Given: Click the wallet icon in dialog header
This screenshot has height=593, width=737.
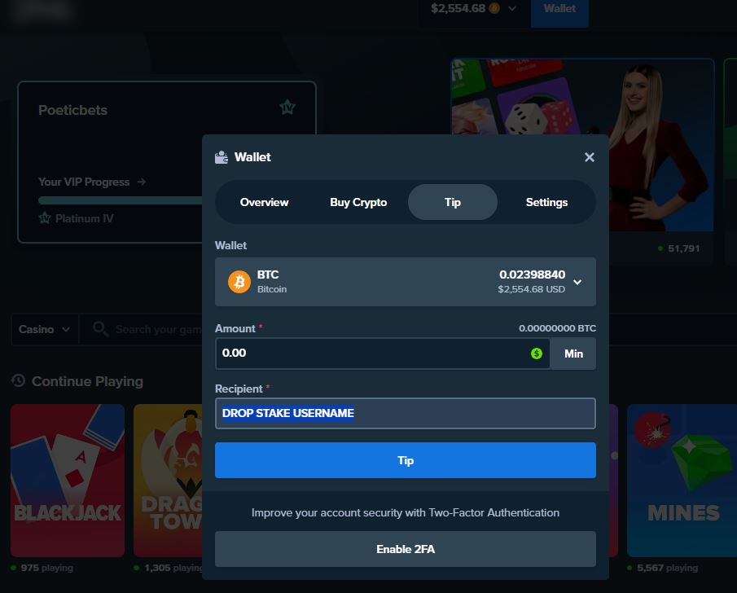Looking at the screenshot, I should [222, 157].
